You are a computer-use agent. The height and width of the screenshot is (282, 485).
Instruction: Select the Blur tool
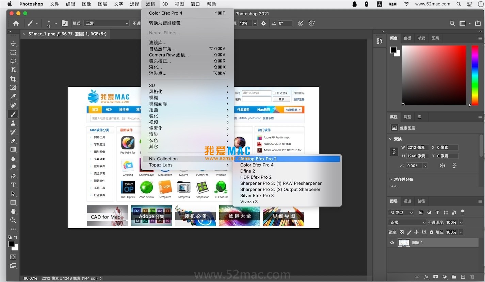tap(13, 158)
